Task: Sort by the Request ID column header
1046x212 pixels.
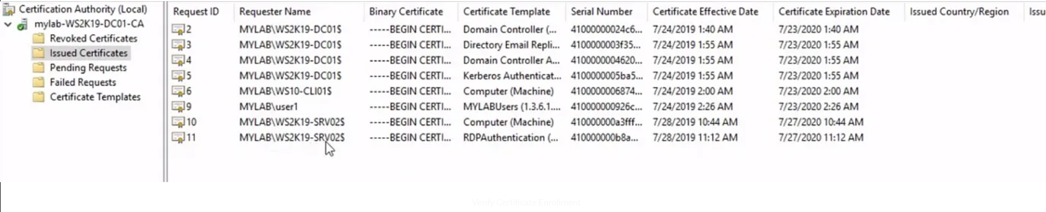Action: [196, 12]
